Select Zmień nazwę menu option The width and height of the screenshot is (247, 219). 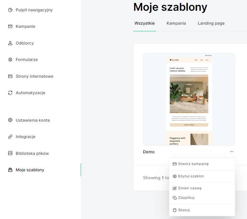click(x=190, y=188)
